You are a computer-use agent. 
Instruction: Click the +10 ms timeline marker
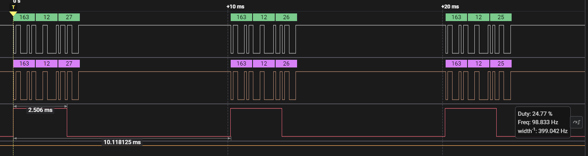235,7
